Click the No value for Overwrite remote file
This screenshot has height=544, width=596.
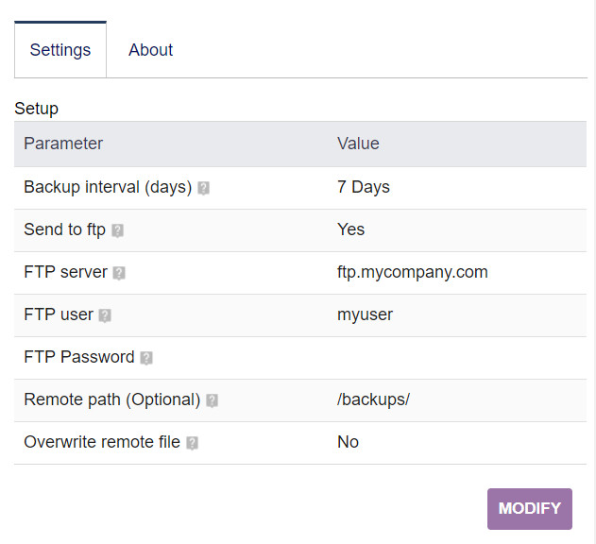pyautogui.click(x=348, y=442)
